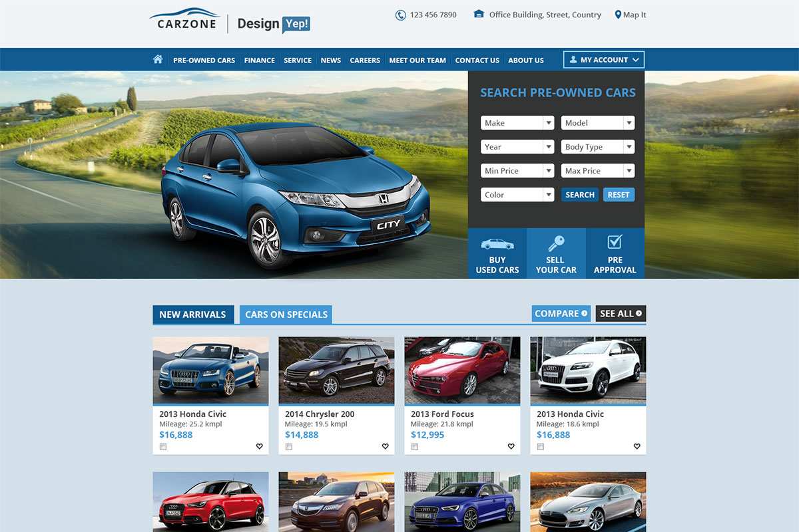Click the See All button
This screenshot has width=799, height=532.
621,313
